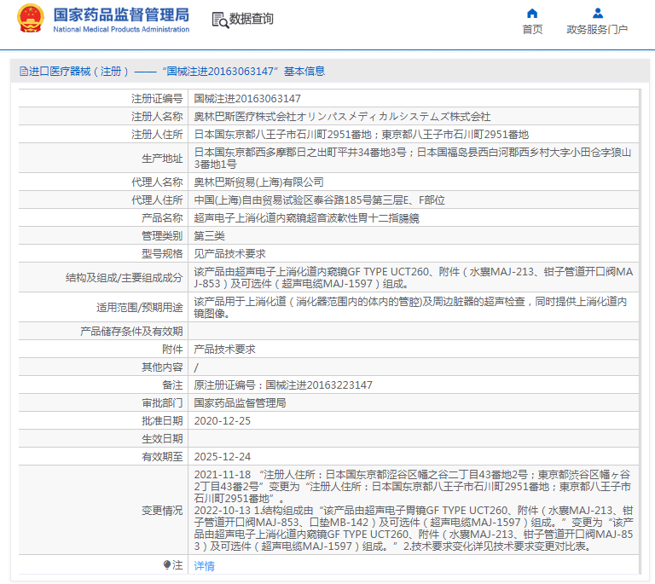
Task: Click the agent address 泰谷路185号 value
Action: click(x=319, y=200)
